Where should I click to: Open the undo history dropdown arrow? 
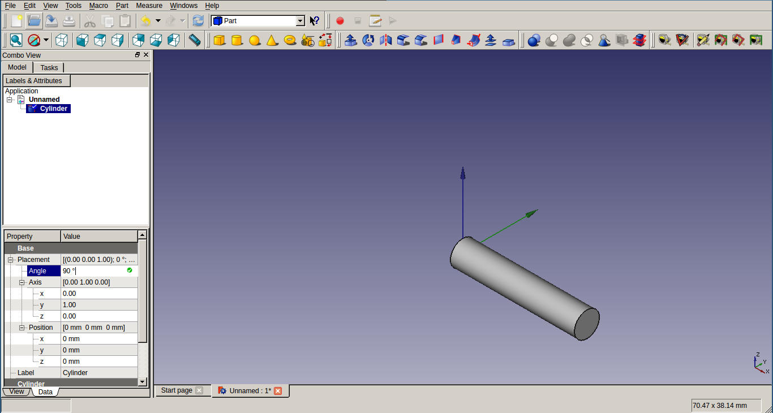pos(158,21)
